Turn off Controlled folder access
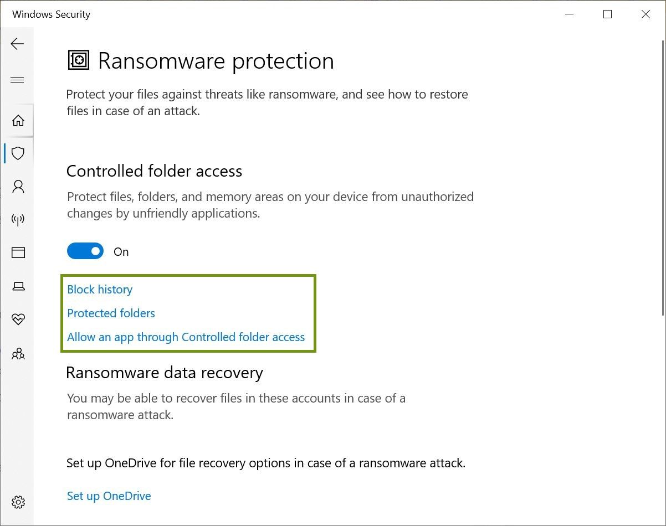The height and width of the screenshot is (526, 666). coord(85,251)
